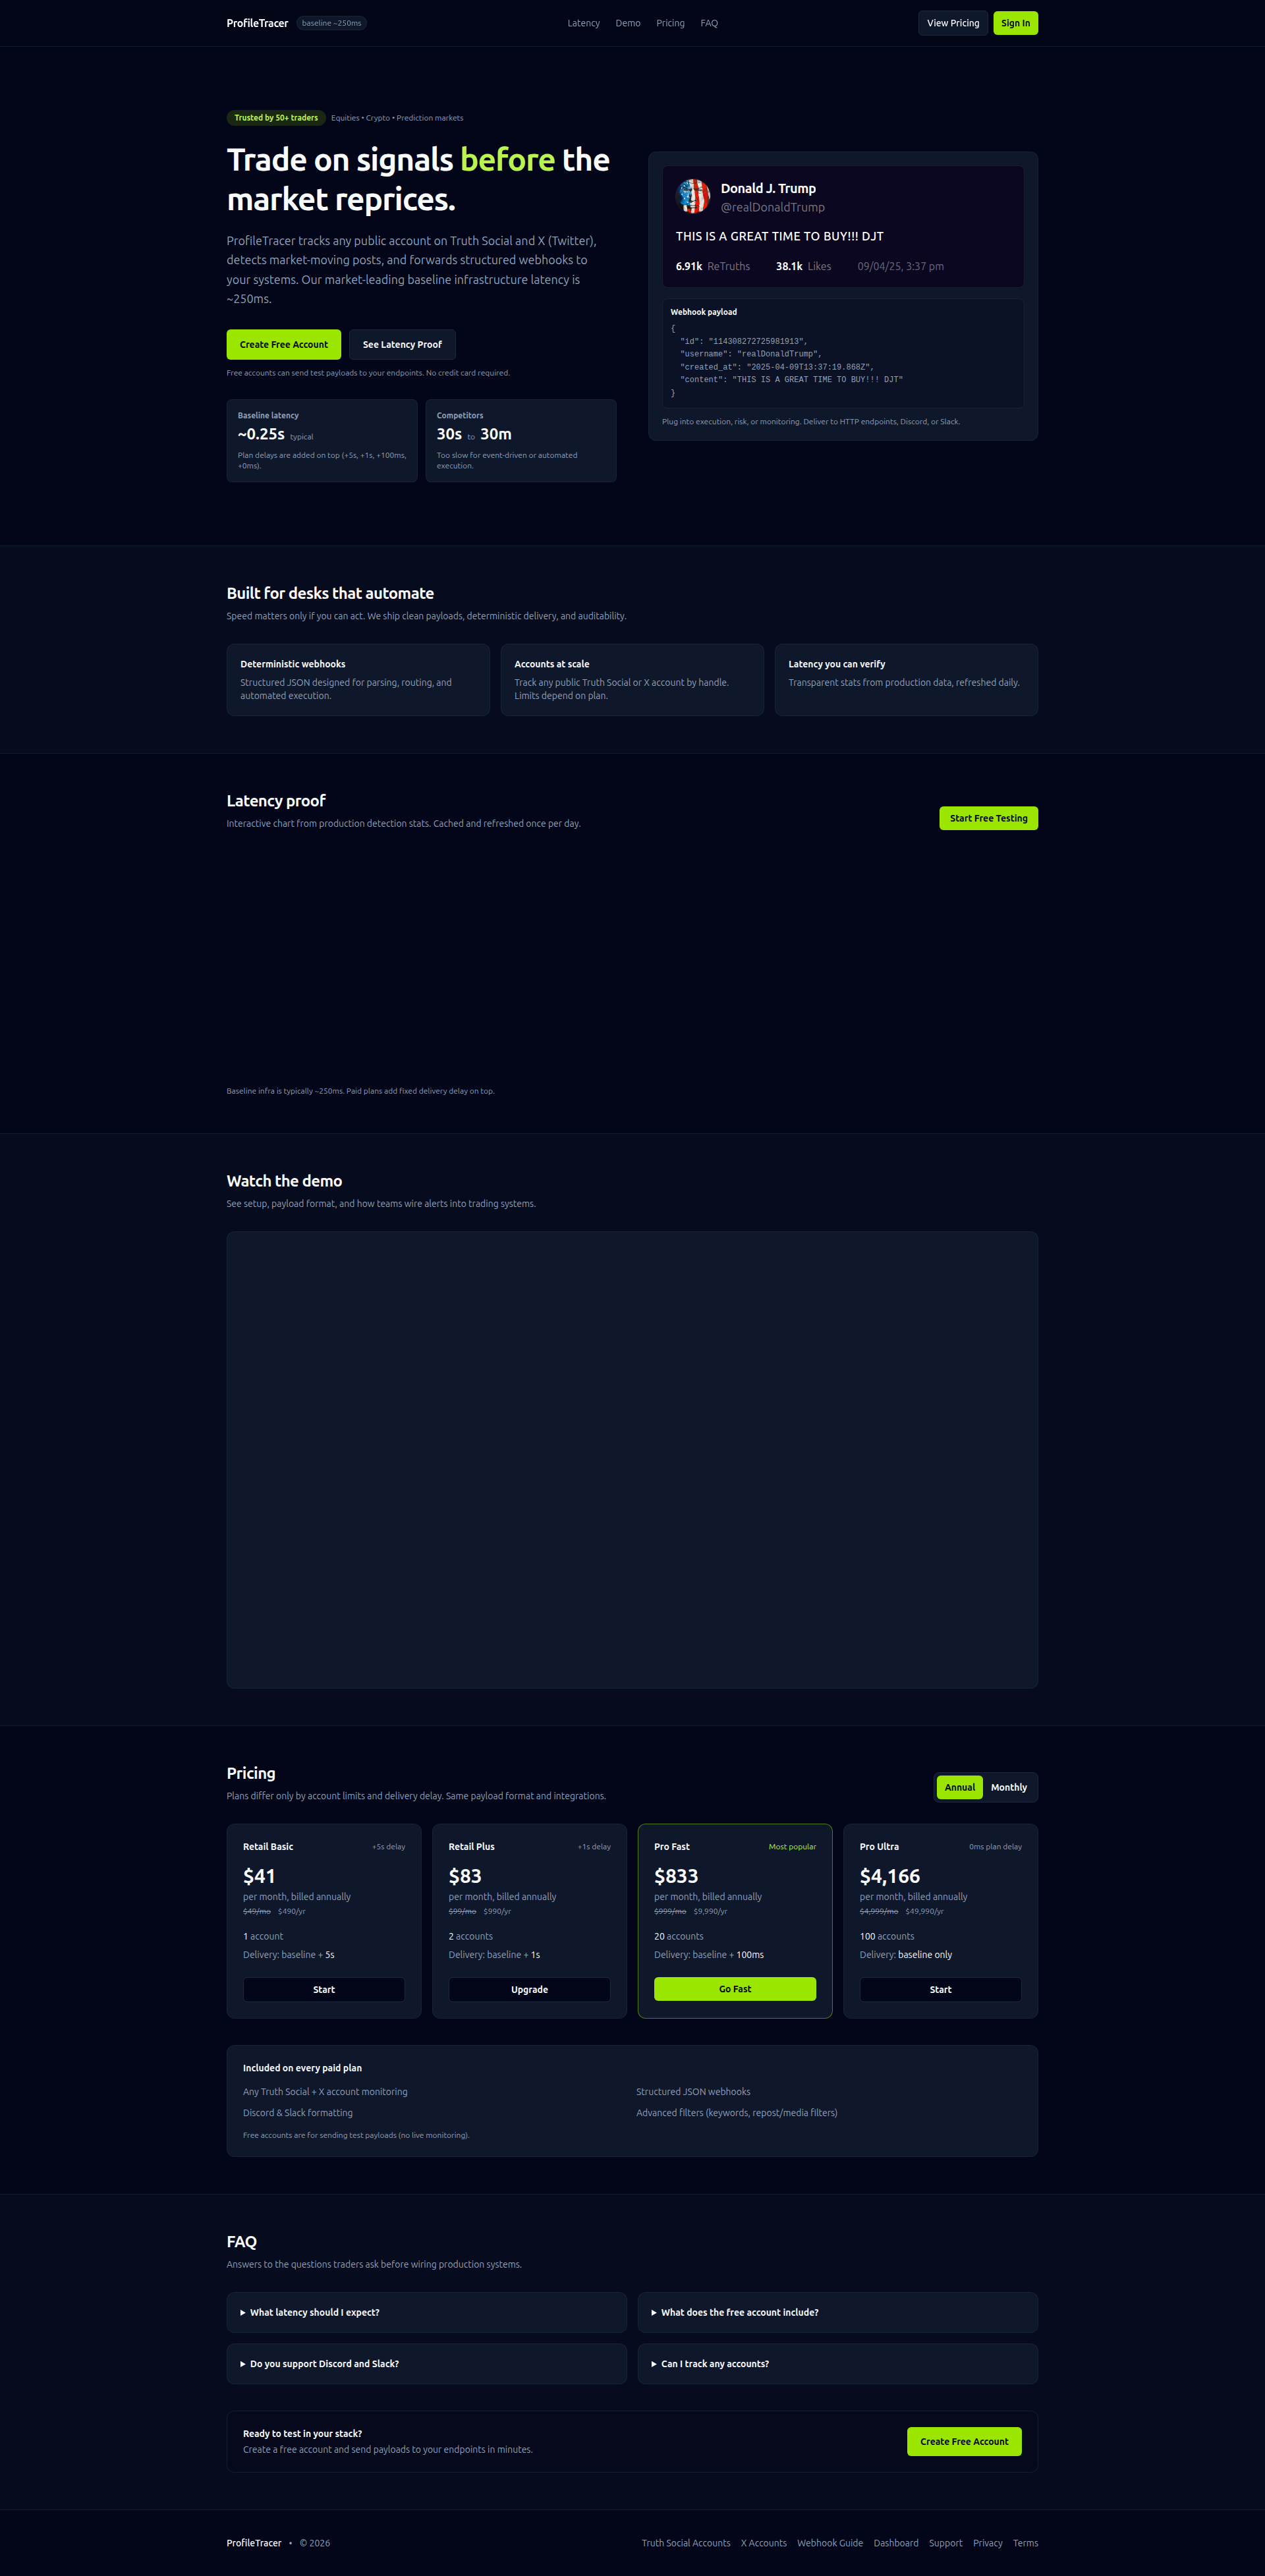Expand 'Do you support Discord and Slack?'

tap(427, 2364)
